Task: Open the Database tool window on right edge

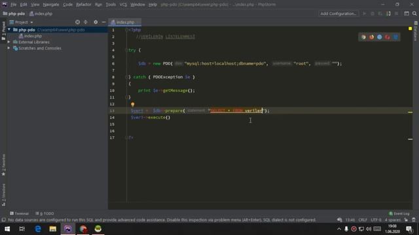Action: click(x=416, y=31)
